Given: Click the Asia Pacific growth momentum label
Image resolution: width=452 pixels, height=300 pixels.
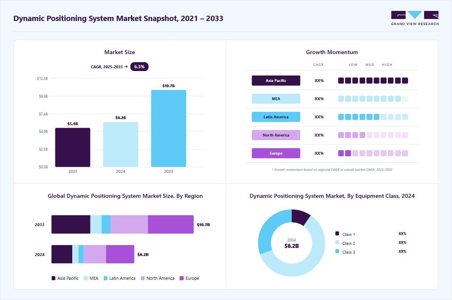Looking at the screenshot, I should 276,80.
